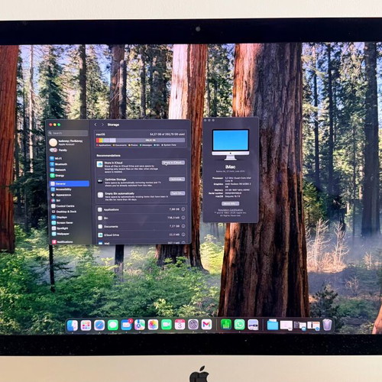
Task: Show info for iCloud Drive storage row
Action: click(x=183, y=235)
